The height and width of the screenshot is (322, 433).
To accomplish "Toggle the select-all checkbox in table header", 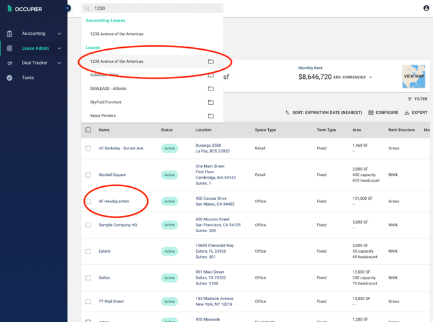I will (89, 130).
